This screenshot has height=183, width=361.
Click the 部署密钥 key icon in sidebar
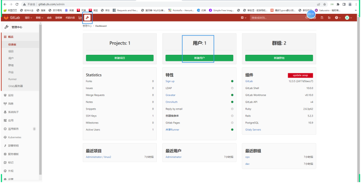pos(5,146)
